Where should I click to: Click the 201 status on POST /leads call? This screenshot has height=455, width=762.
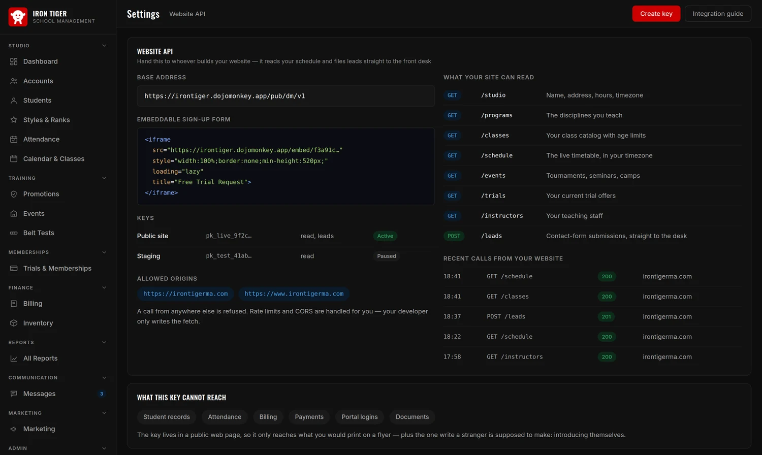(607, 317)
